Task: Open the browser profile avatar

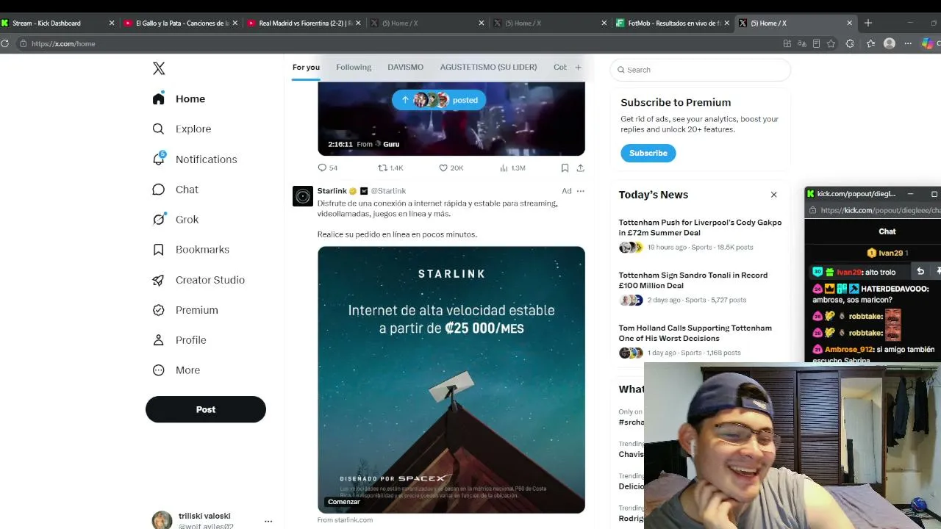Action: (890, 43)
